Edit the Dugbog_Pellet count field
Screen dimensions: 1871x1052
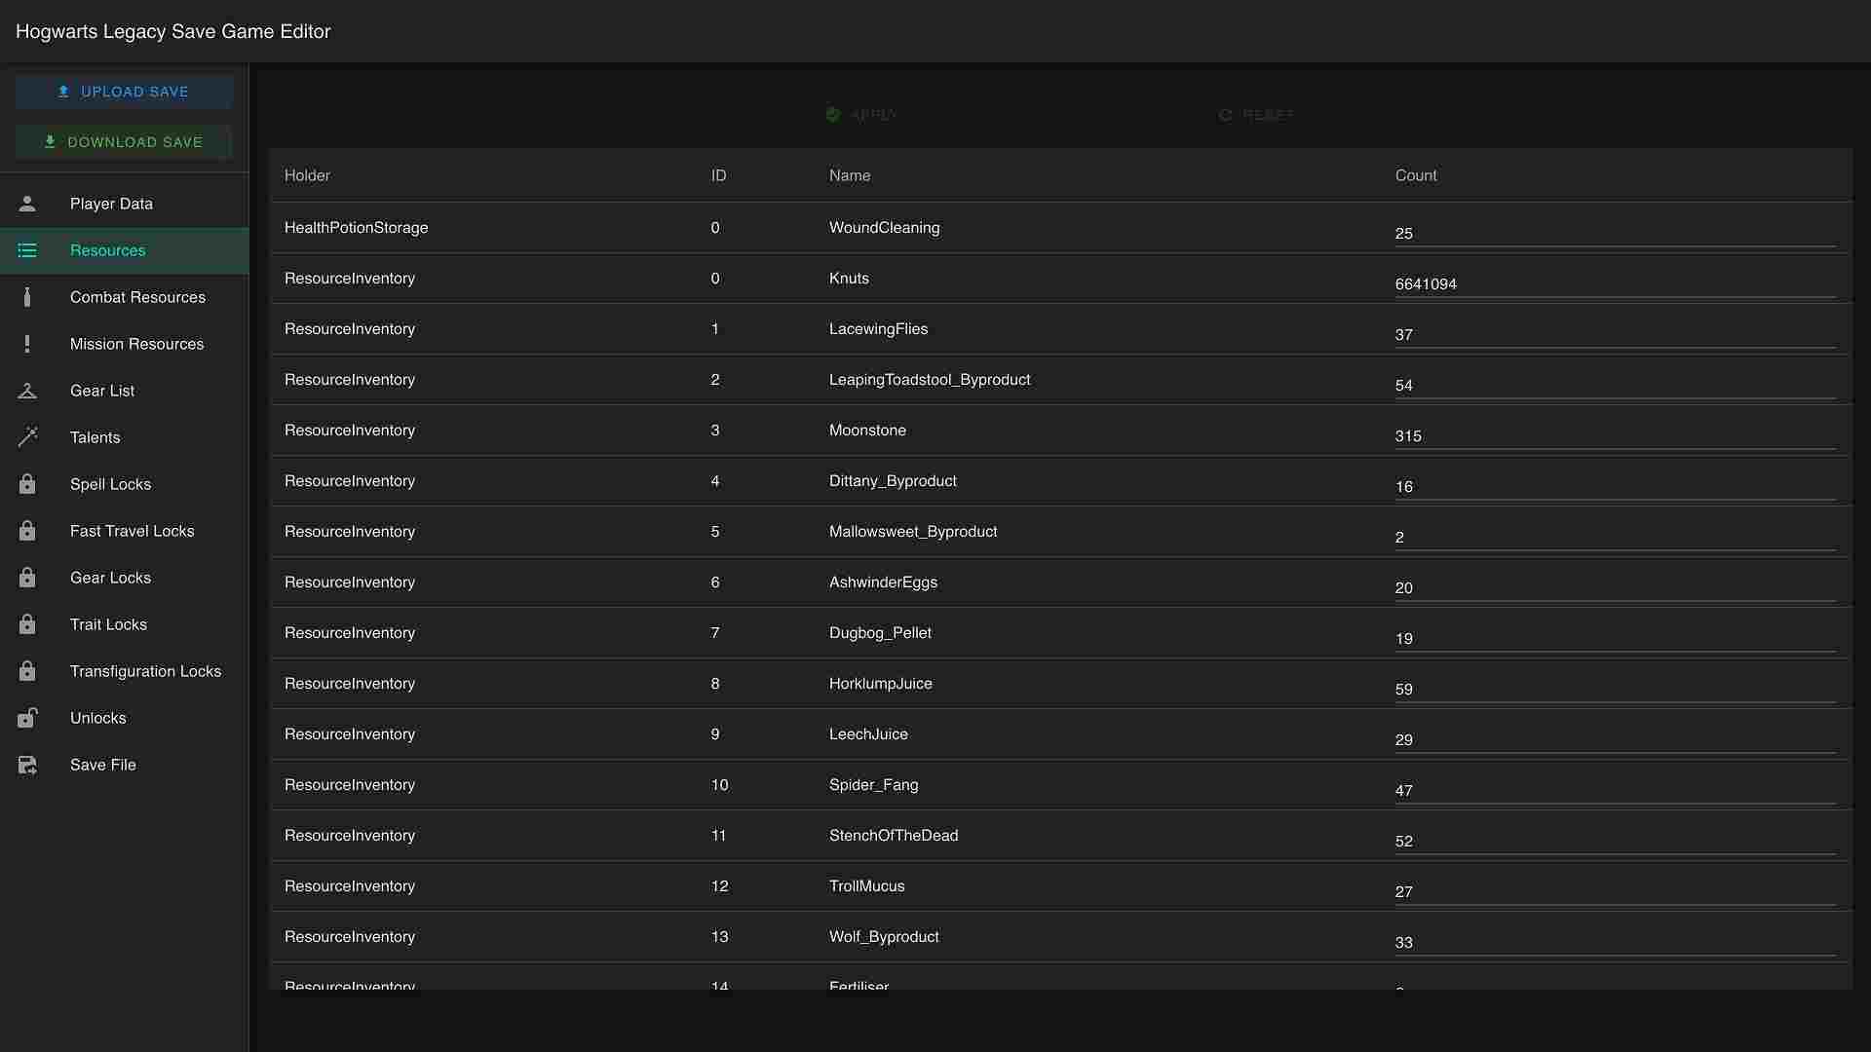coord(1615,638)
